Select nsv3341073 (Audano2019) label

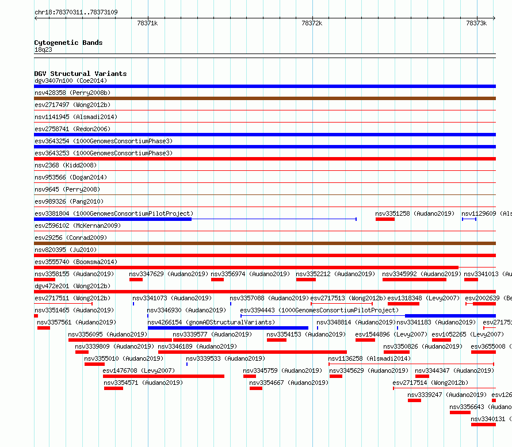click(x=172, y=298)
